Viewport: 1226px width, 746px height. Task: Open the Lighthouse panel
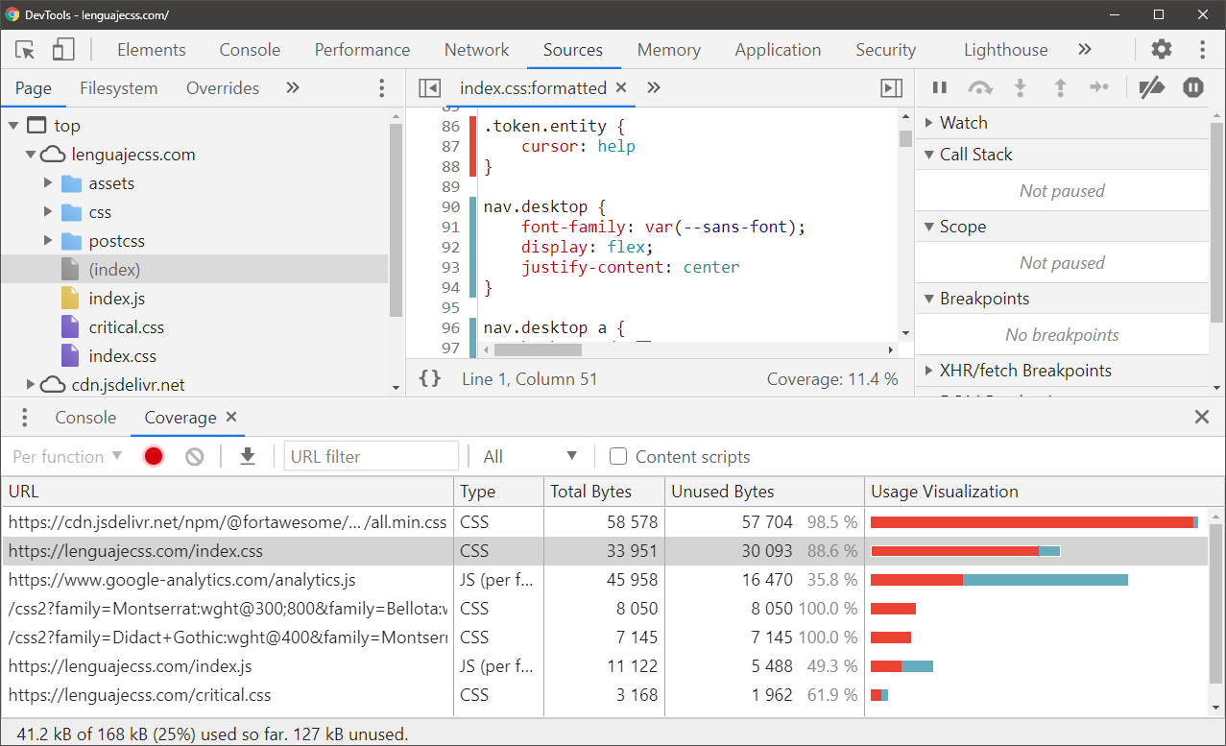point(1005,50)
